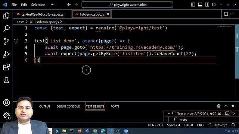Open the OUTPUT panel tab

point(45,106)
